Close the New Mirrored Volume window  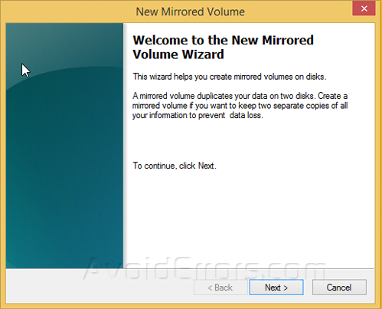(364, 8)
